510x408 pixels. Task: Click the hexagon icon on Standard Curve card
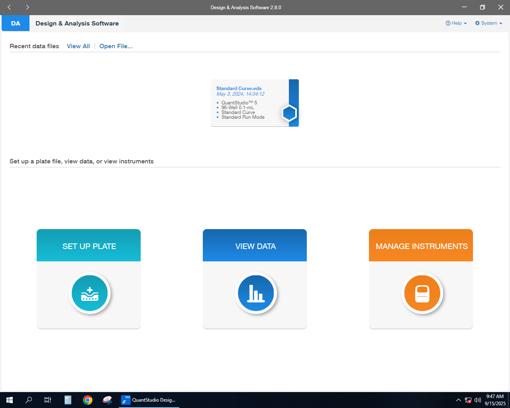(289, 113)
